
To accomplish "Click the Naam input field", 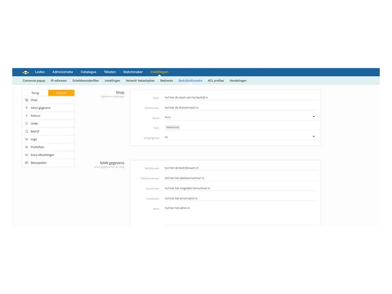I will (x=241, y=98).
